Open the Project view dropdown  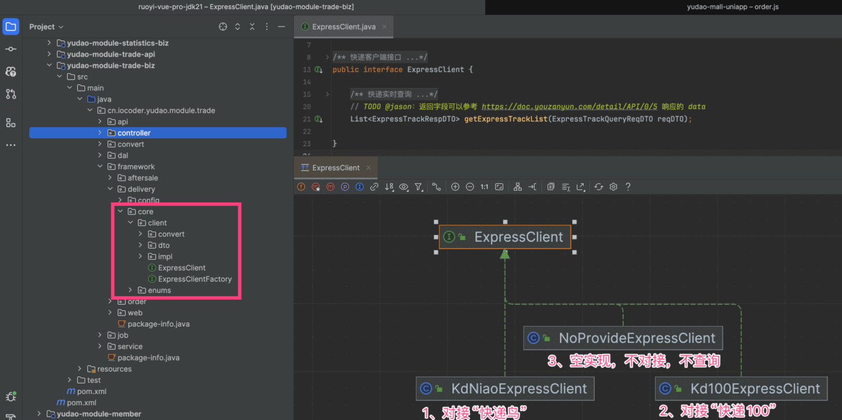pyautogui.click(x=46, y=27)
